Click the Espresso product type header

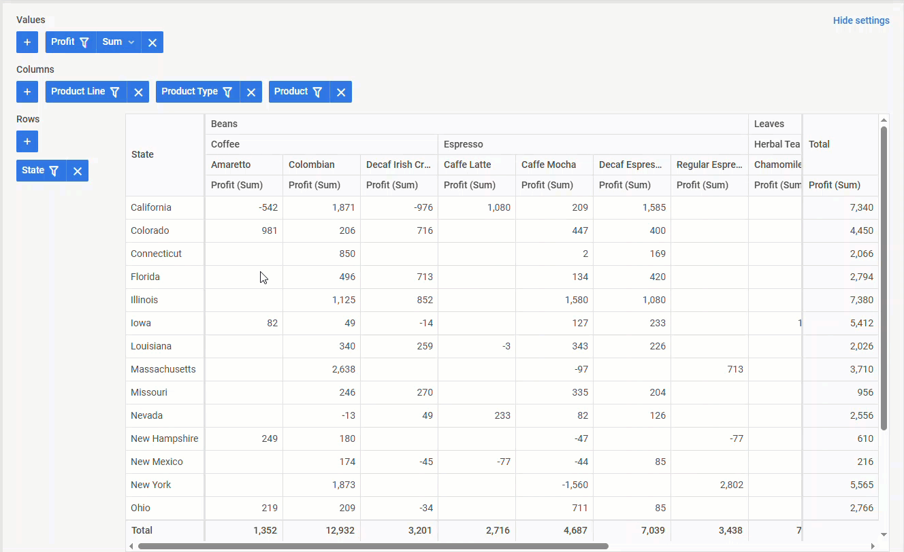click(x=593, y=145)
